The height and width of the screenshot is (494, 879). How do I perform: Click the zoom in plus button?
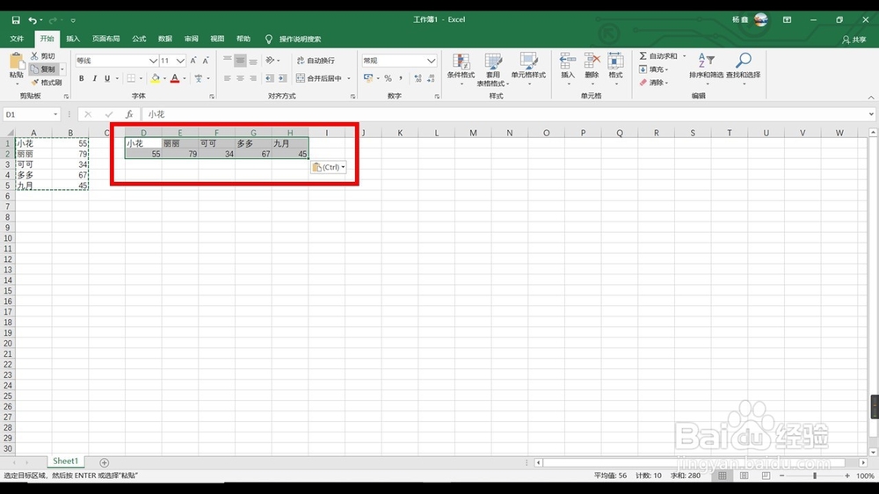point(847,476)
